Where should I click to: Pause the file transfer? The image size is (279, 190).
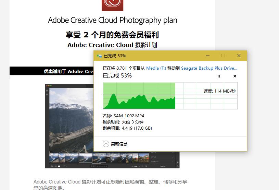point(219,76)
